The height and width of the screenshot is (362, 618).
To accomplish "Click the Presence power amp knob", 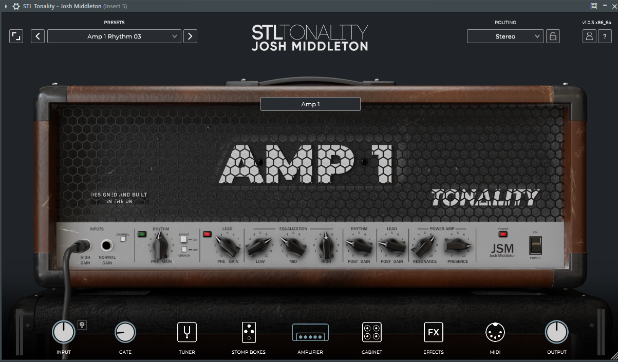I will pyautogui.click(x=458, y=246).
